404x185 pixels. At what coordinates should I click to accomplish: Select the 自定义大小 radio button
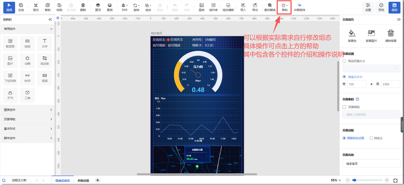[x=344, y=77]
